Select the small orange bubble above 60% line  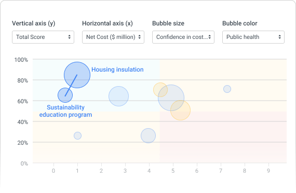click(160, 90)
